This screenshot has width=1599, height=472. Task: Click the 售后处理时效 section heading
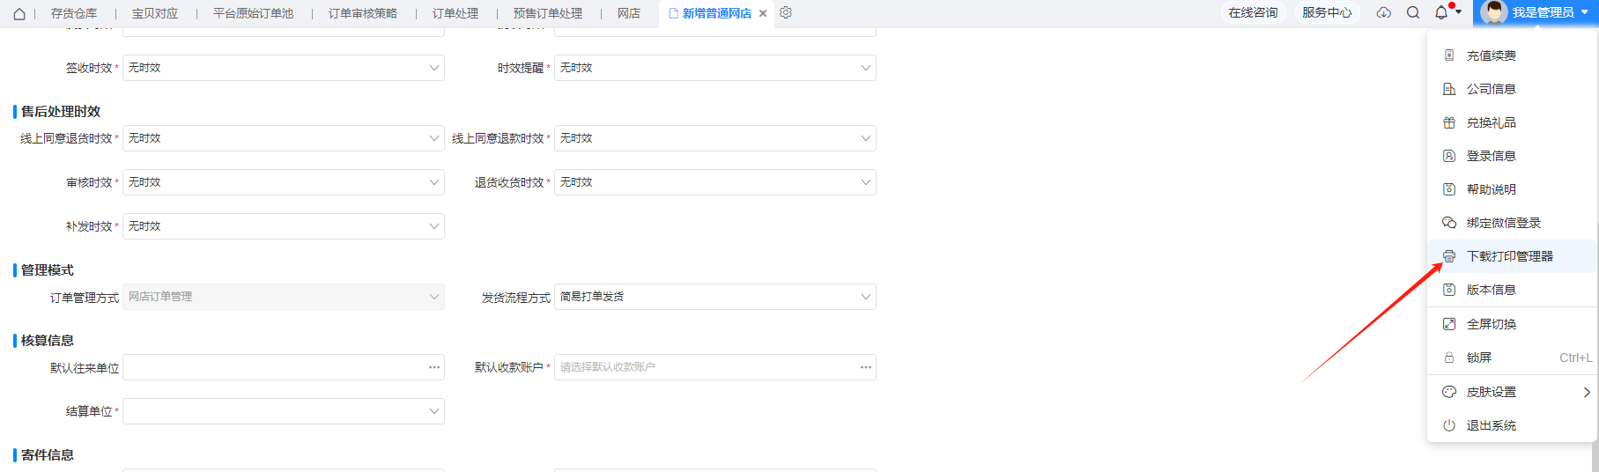click(x=61, y=112)
